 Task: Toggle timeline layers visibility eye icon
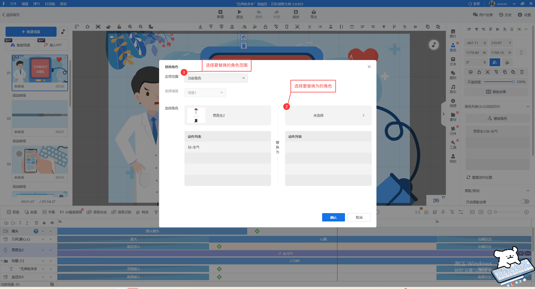[x=52, y=223]
